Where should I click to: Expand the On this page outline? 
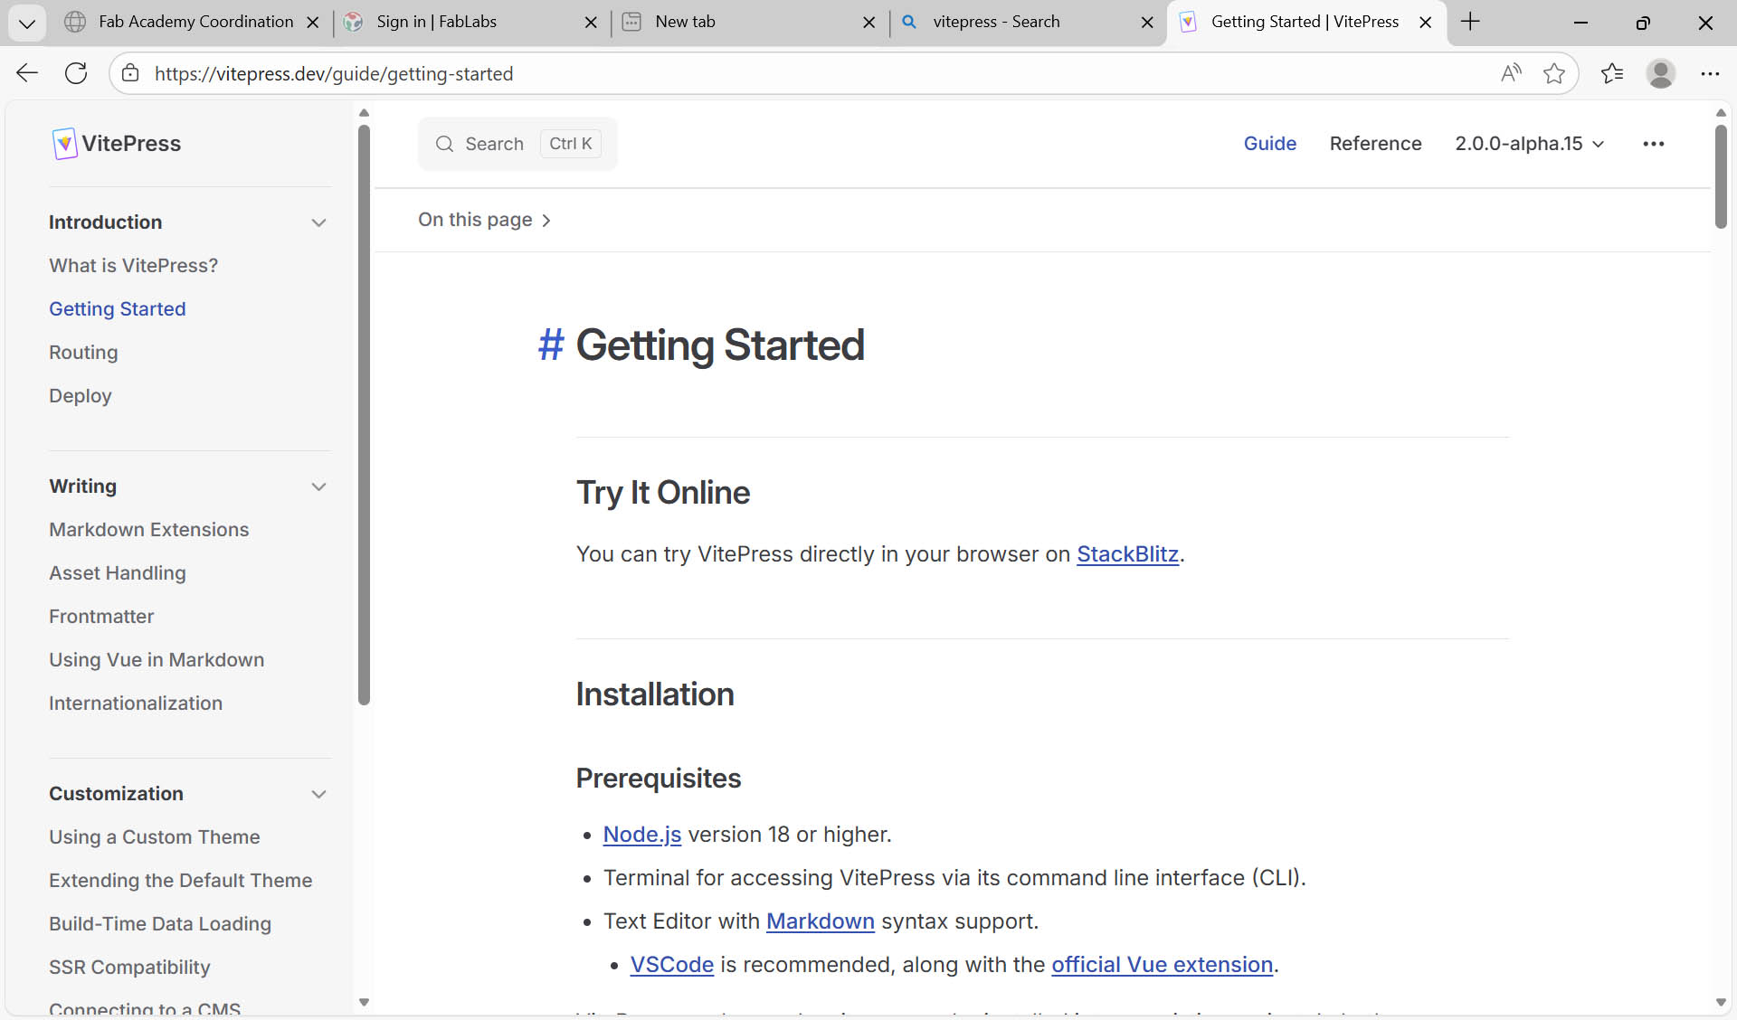[484, 220]
